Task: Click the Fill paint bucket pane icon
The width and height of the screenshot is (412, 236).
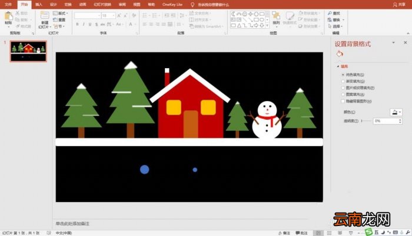Action: (x=340, y=54)
